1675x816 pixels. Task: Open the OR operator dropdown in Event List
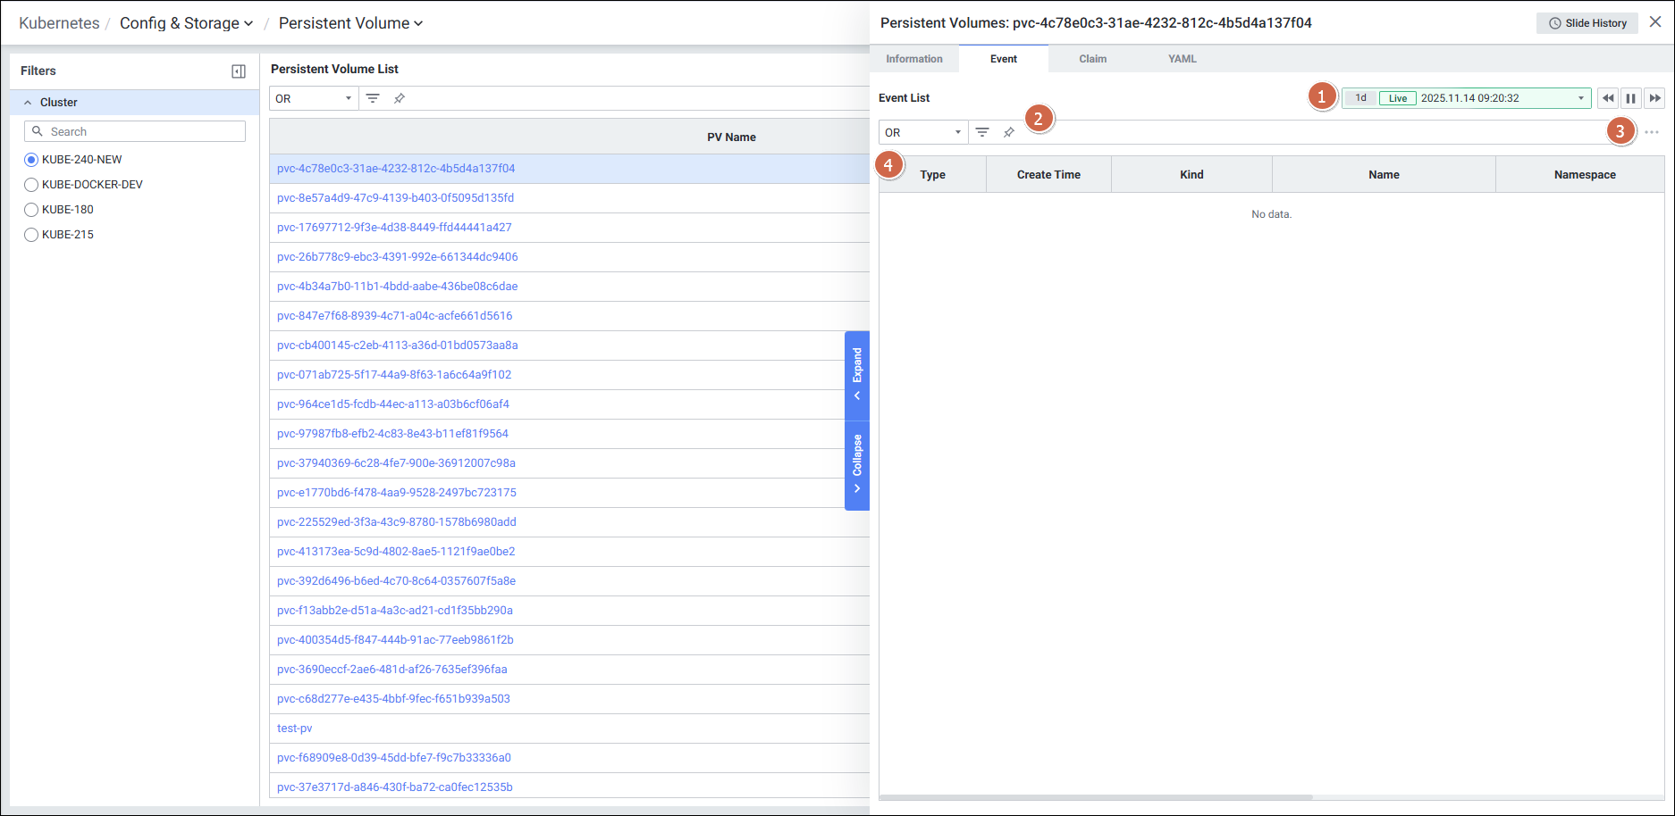pos(922,132)
